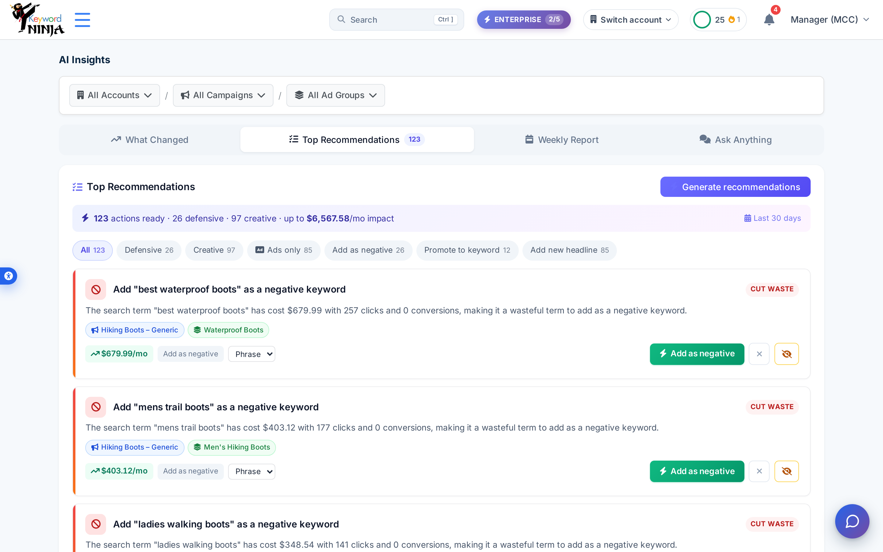
Task: Click Hiking Boots – Generic tag in waterproof boots card
Action: click(x=135, y=330)
